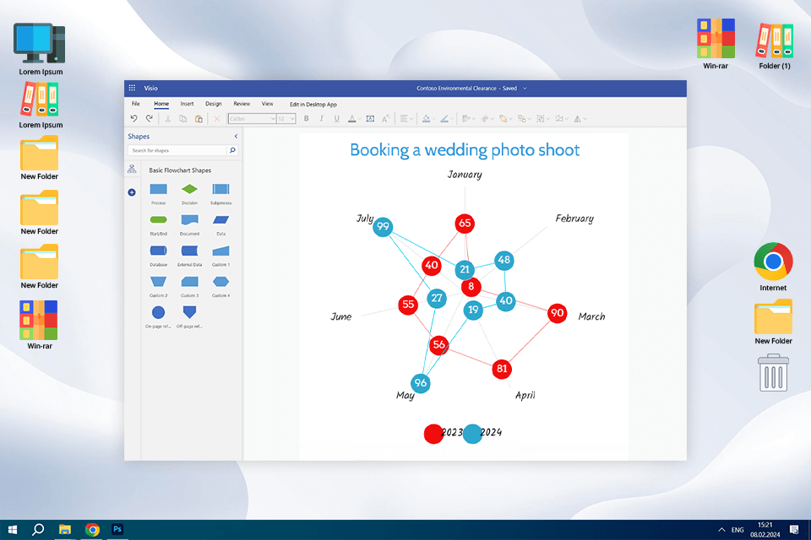Screen dimensions: 811x540
Task: Open the Windows Start menu
Action: coord(13,530)
